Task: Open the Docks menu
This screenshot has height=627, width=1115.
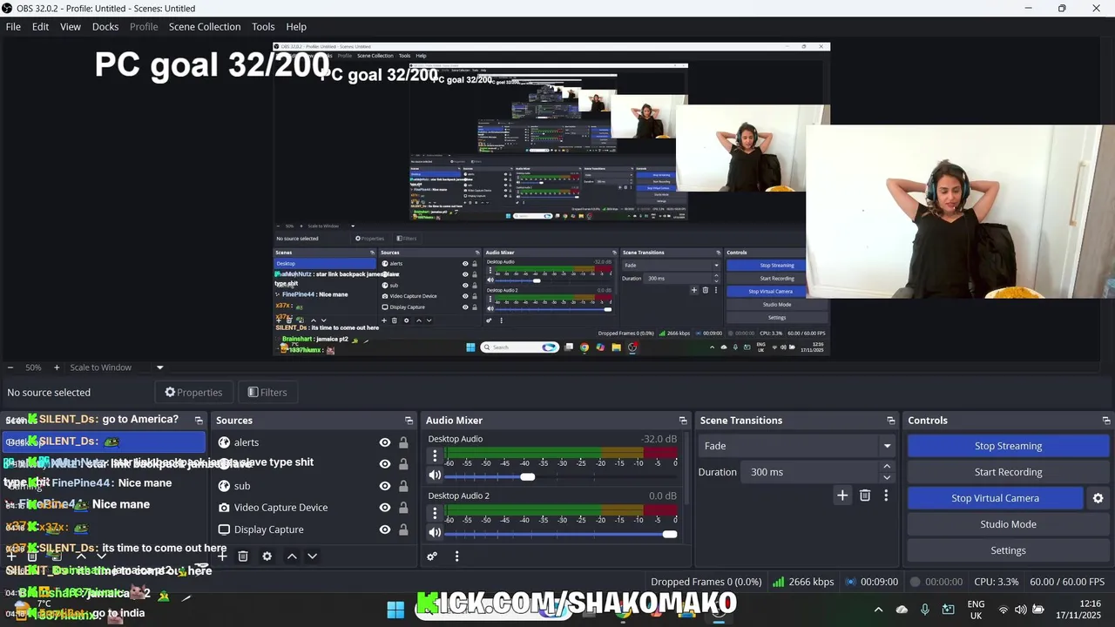Action: [x=105, y=27]
